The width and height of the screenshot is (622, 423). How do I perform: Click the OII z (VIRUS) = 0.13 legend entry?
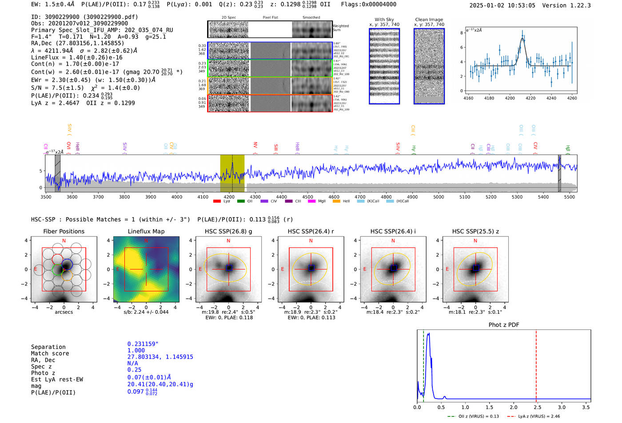click(x=473, y=416)
